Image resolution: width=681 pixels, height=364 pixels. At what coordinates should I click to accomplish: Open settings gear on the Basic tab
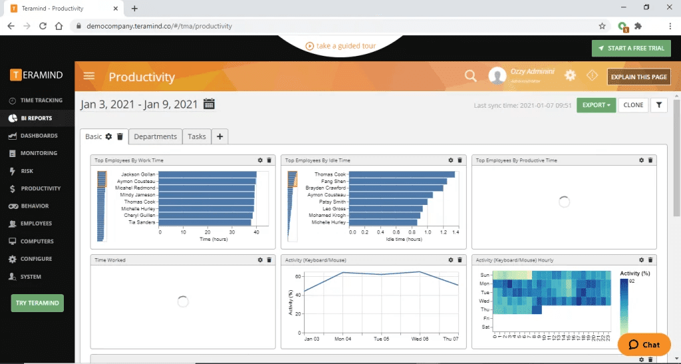108,136
